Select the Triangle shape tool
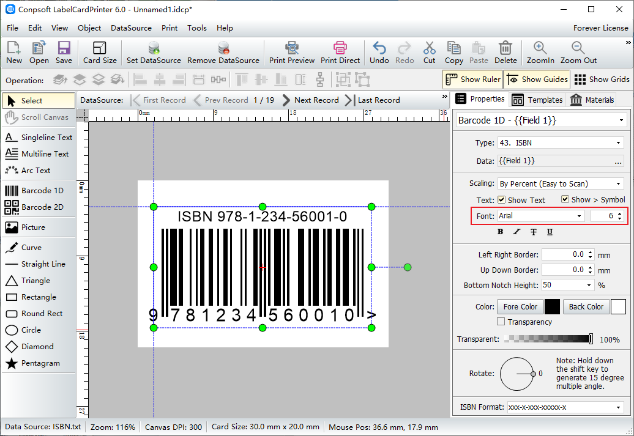 [39, 281]
